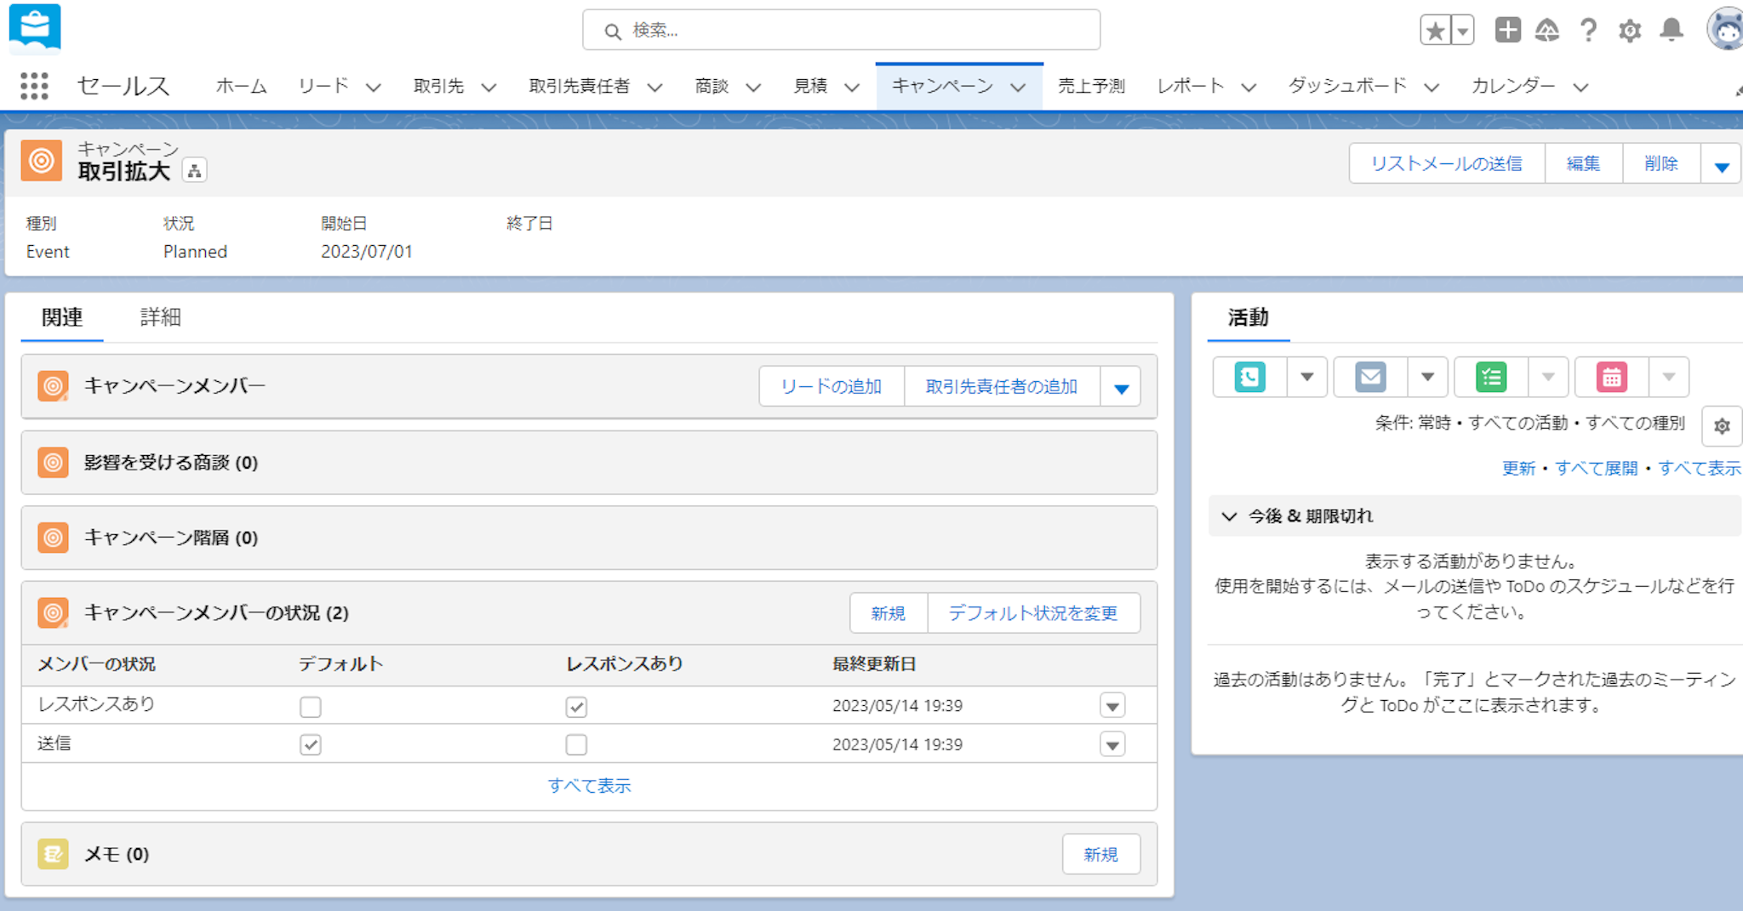Click the new event calendar icon
Viewport: 1743px width, 911px height.
coord(1611,377)
